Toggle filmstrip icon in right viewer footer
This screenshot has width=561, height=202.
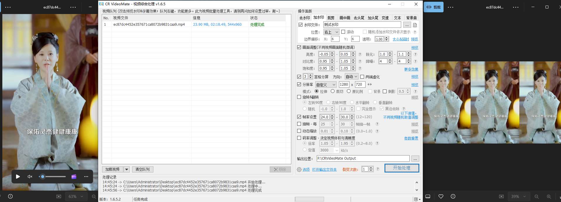(428, 196)
